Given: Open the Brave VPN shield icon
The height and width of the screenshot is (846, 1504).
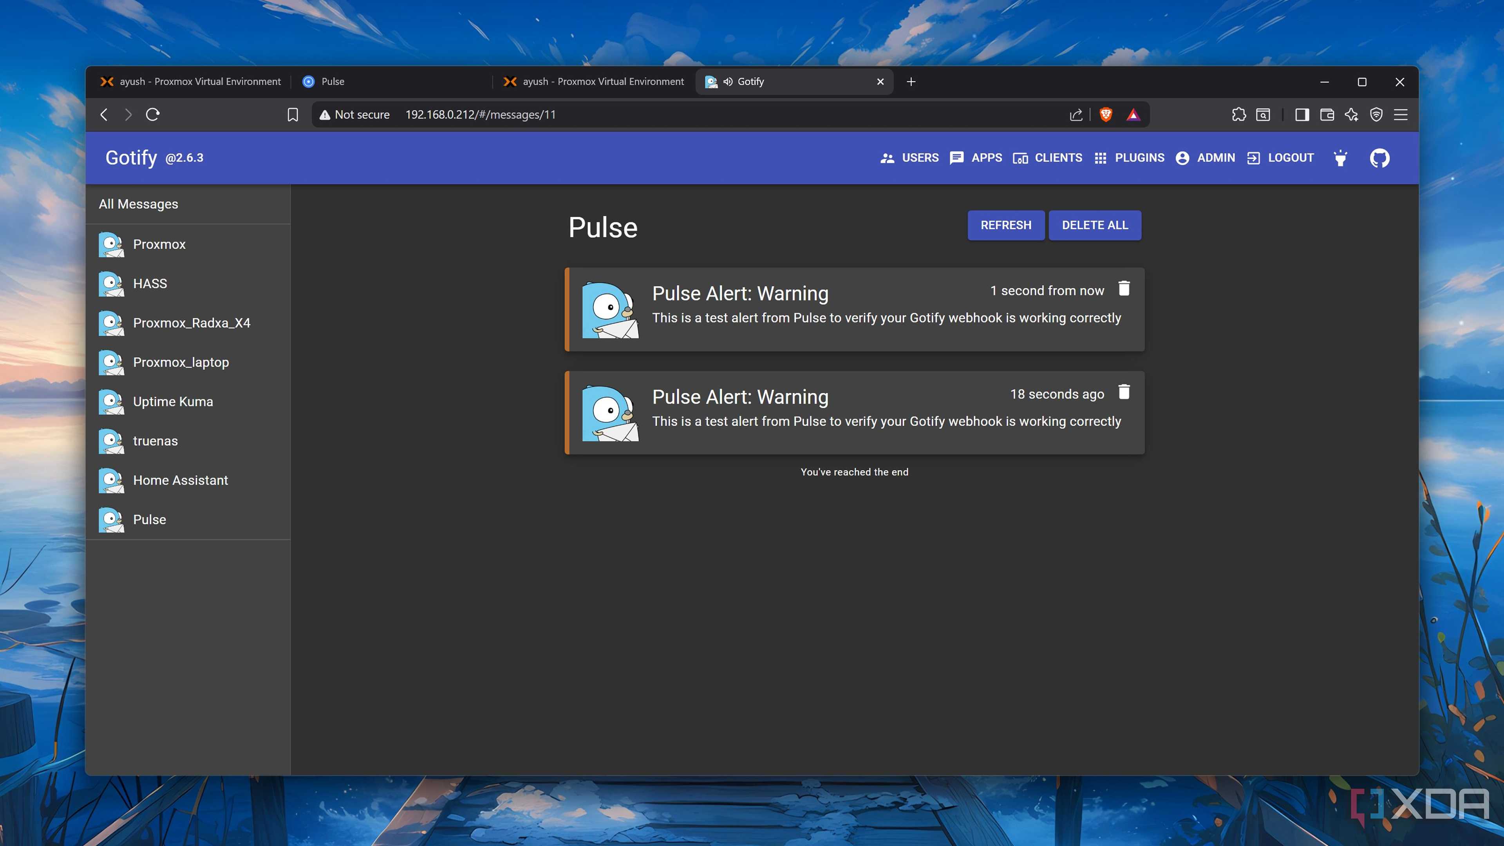Looking at the screenshot, I should 1376,114.
